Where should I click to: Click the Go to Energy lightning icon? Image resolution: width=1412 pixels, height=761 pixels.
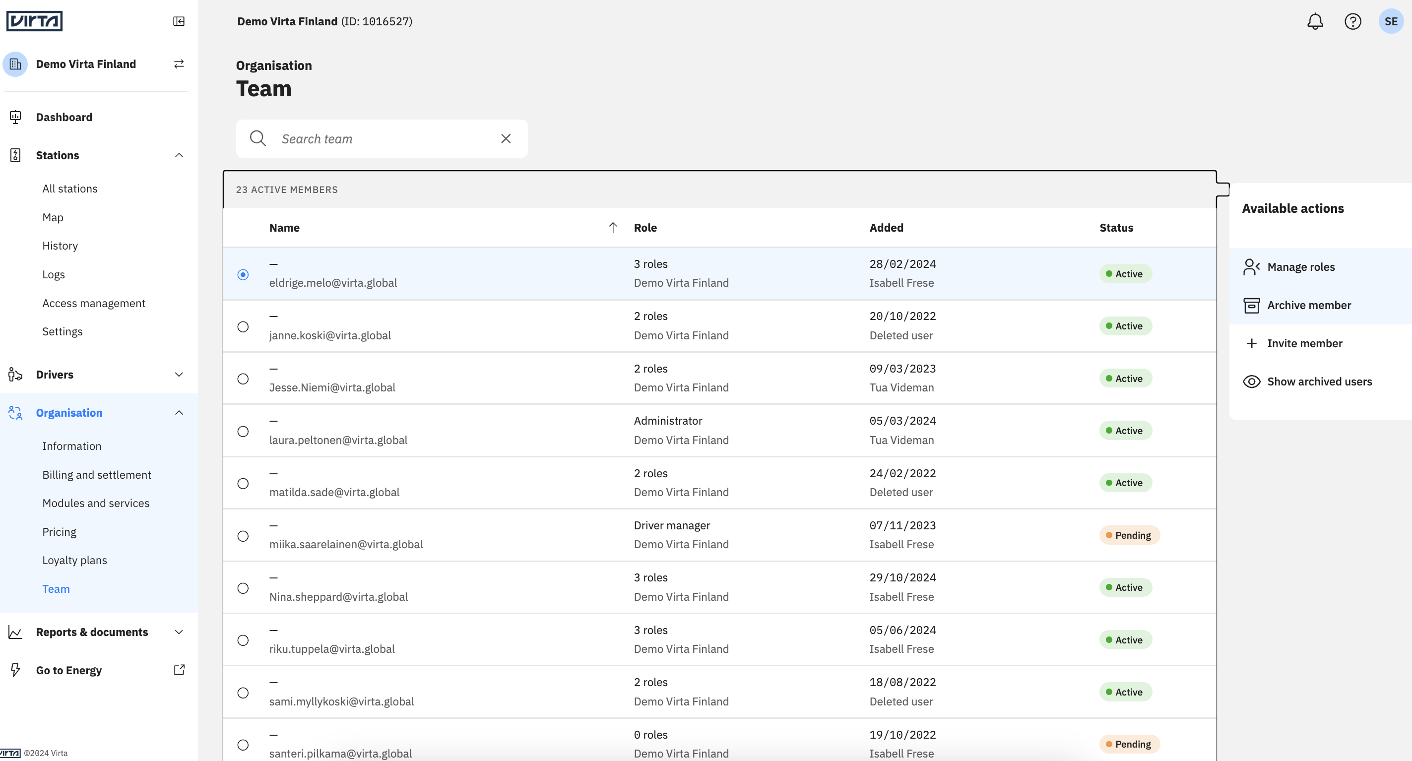coord(15,670)
